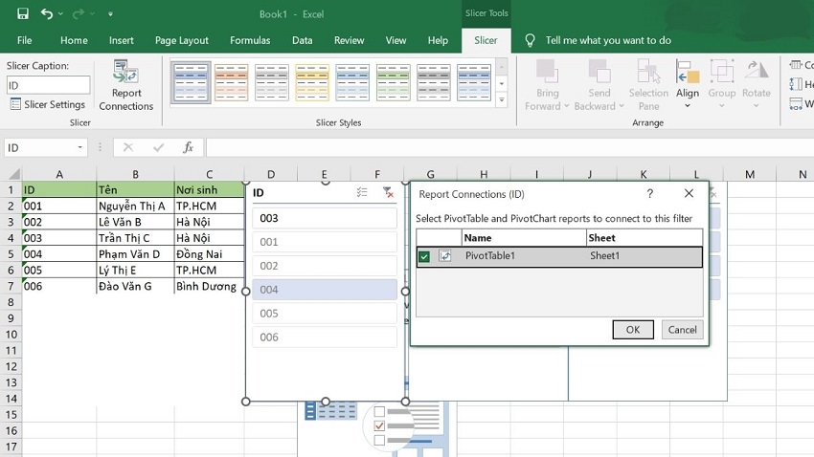This screenshot has height=457, width=814.
Task: Switch to the Formulas tab
Action: 249,40
